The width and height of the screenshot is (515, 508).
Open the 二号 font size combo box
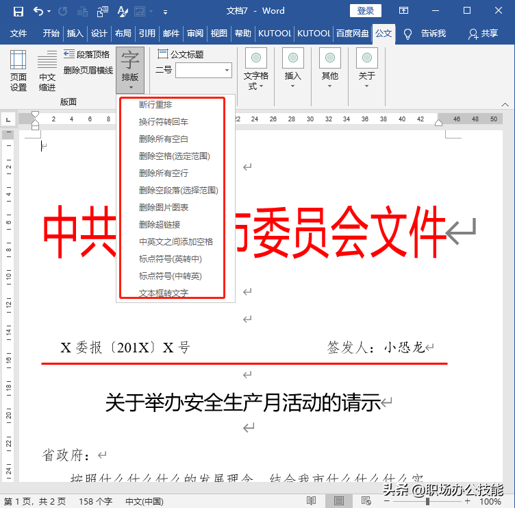[x=203, y=70]
